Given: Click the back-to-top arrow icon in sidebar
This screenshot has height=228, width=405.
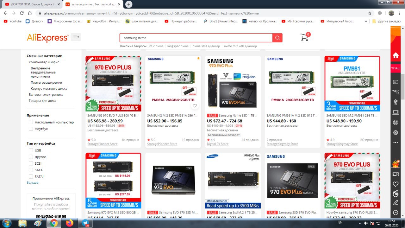Looking at the screenshot, I should pos(396,212).
